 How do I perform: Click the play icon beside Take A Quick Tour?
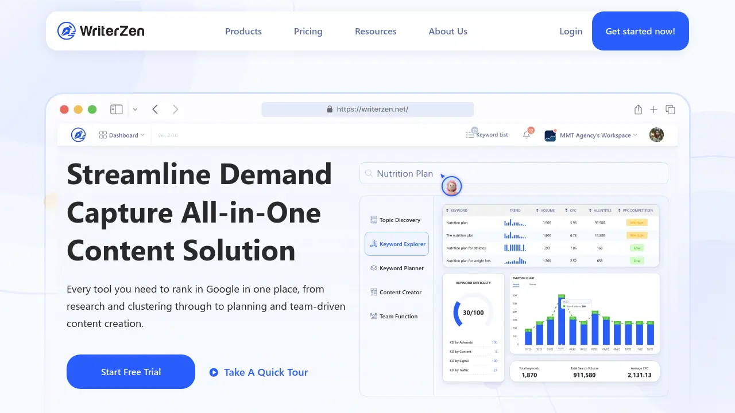[214, 372]
